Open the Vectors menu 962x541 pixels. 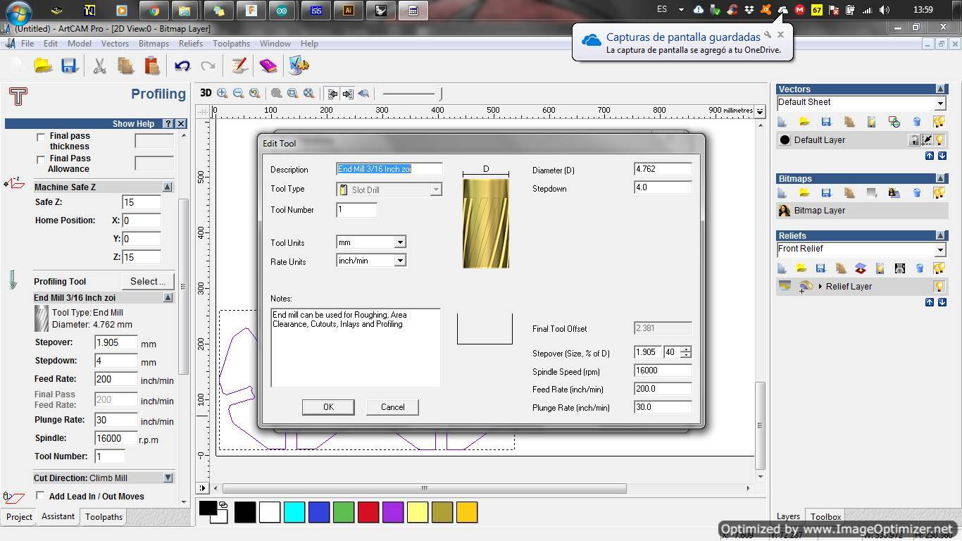[115, 44]
